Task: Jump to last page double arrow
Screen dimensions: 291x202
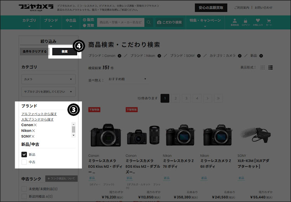Action: pyautogui.click(x=218, y=98)
